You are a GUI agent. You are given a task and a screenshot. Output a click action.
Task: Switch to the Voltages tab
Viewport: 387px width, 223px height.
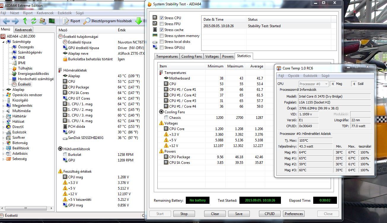pyautogui.click(x=212, y=56)
